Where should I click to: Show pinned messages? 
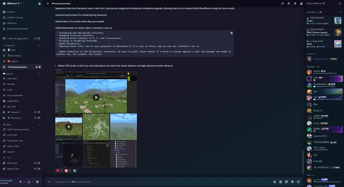coord(295,4)
